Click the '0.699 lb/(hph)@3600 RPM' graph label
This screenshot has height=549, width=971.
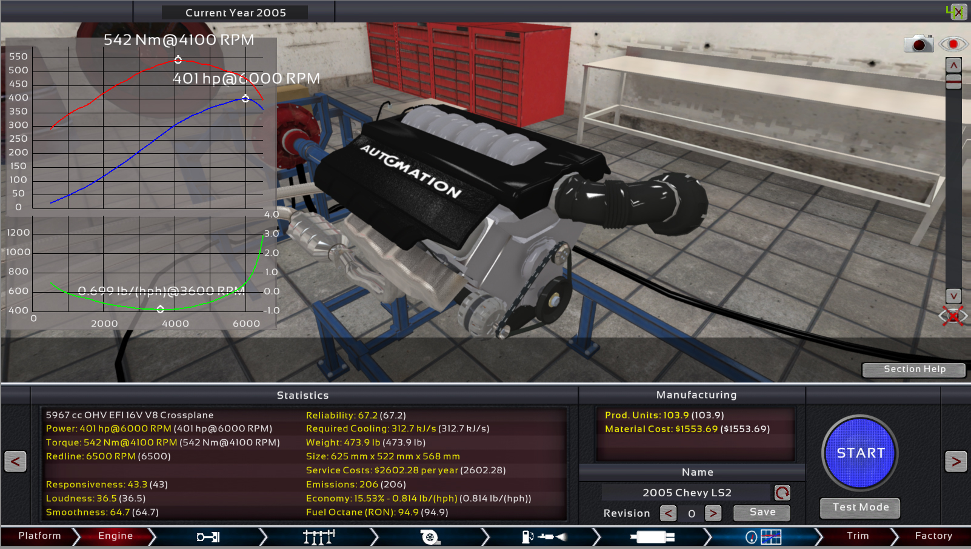pyautogui.click(x=161, y=291)
